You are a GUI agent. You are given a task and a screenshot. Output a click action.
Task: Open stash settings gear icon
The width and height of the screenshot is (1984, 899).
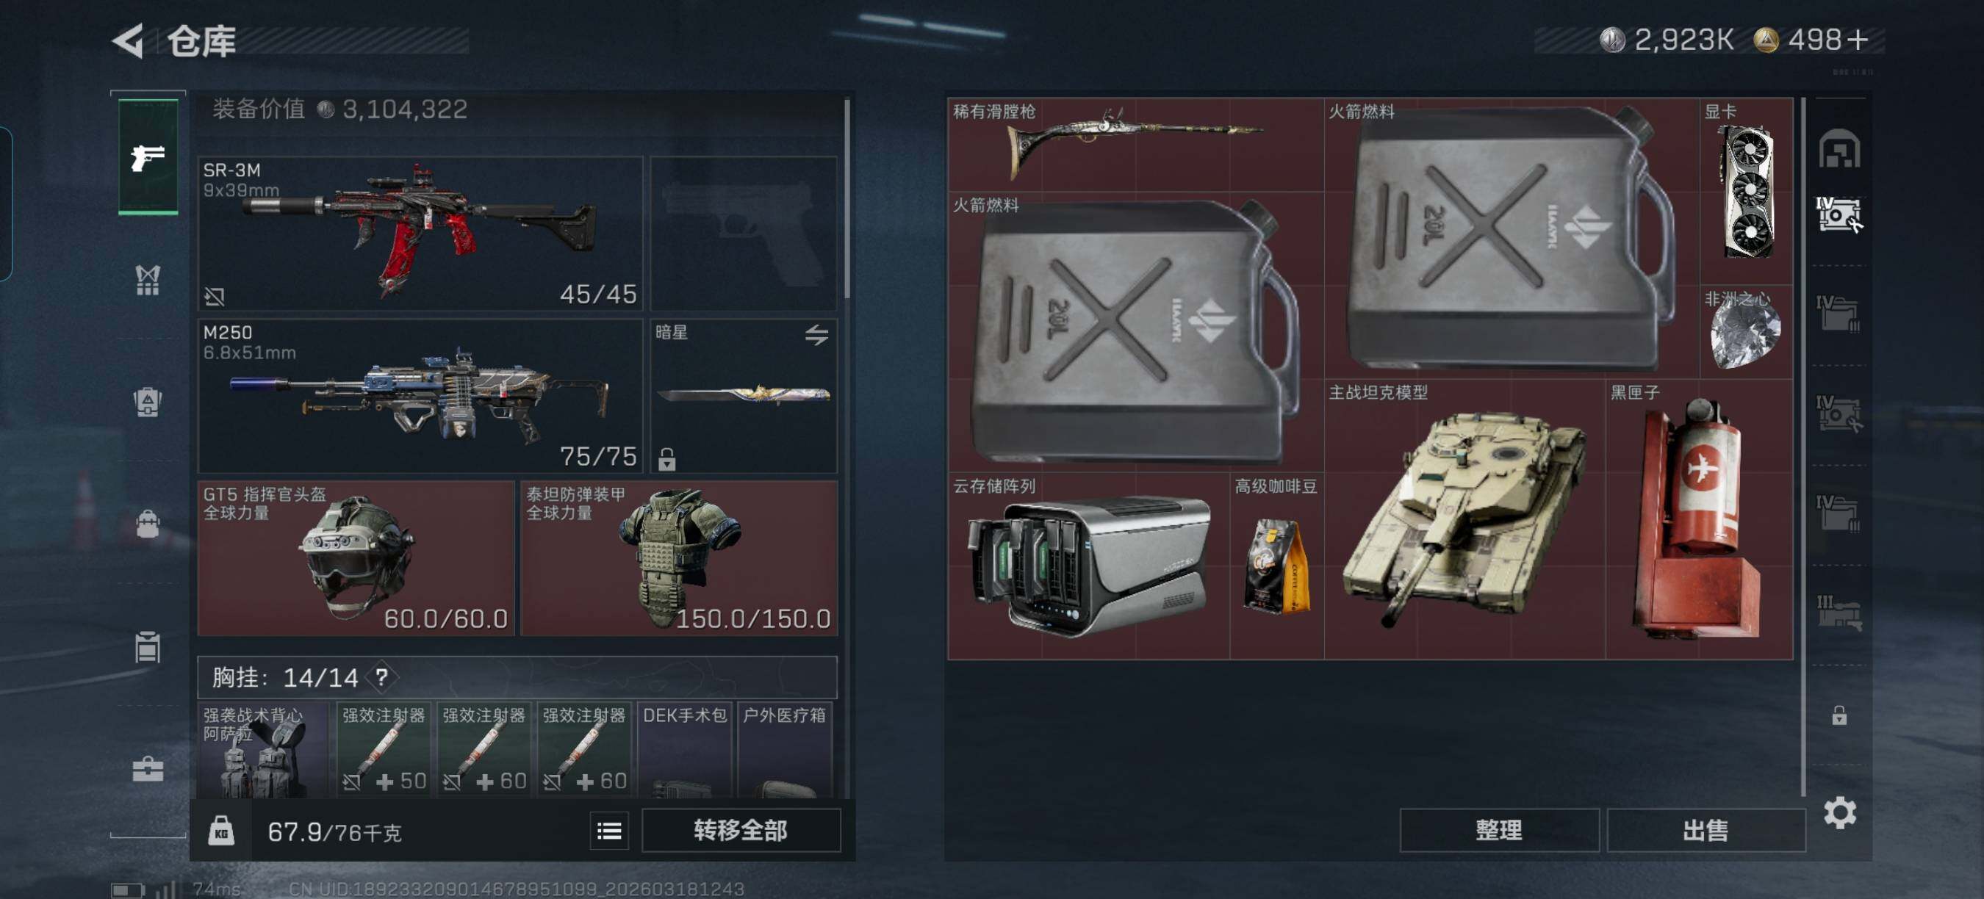tap(1839, 813)
